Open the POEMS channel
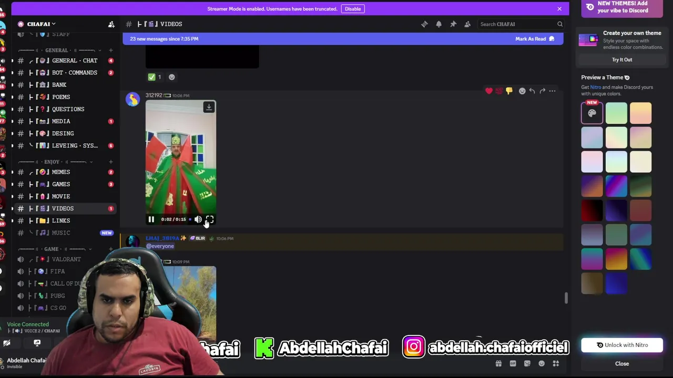The image size is (673, 378). point(65,97)
